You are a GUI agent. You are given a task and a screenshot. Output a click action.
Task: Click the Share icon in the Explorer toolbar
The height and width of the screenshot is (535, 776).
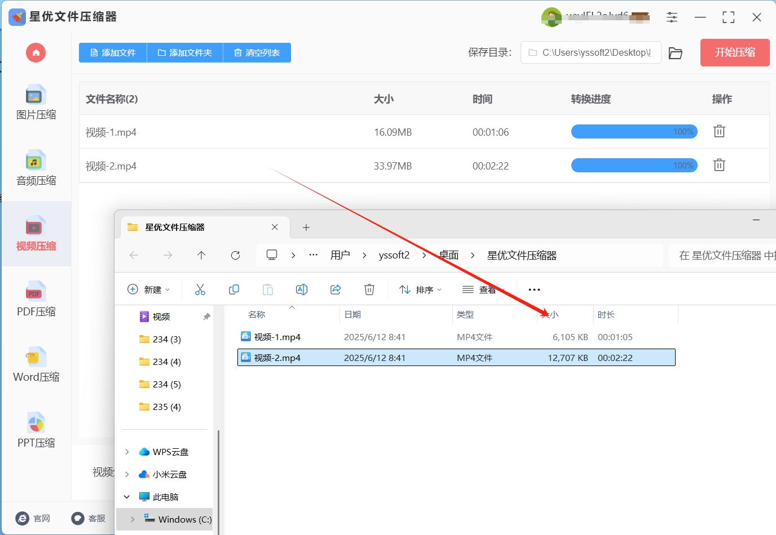(x=336, y=289)
